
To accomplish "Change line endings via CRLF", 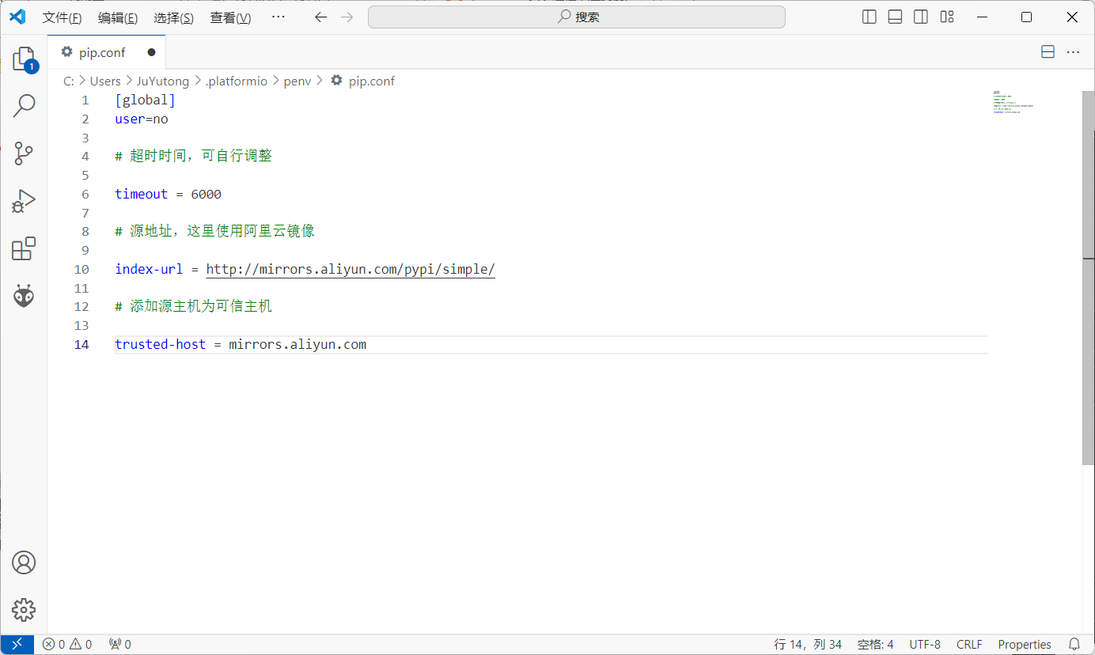I will click(x=969, y=644).
